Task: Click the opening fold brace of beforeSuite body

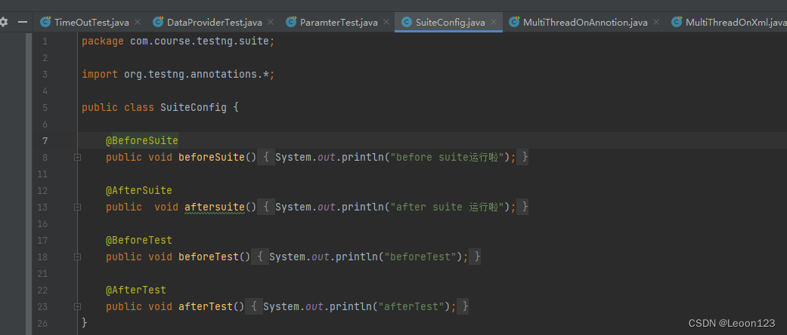Action: coord(267,157)
